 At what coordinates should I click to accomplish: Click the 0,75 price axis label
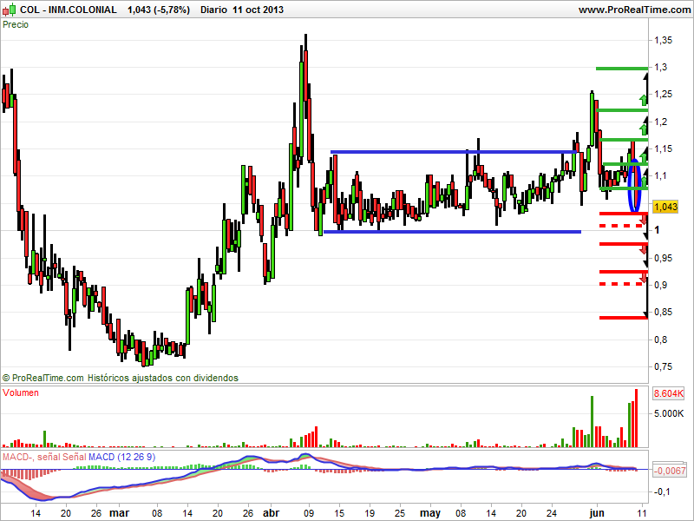pos(663,366)
